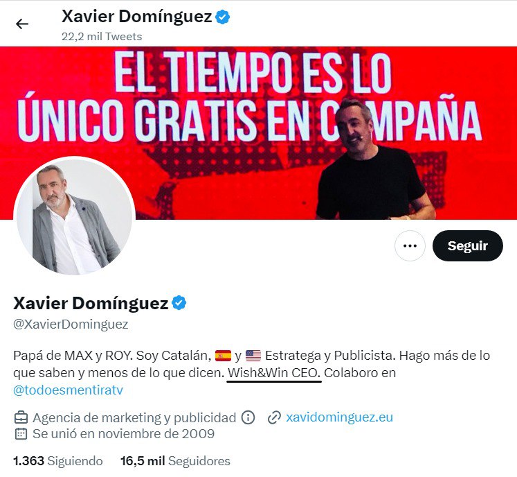Click the Spain flag emoji in bio
Screen dimensions: 517x477
tap(224, 356)
